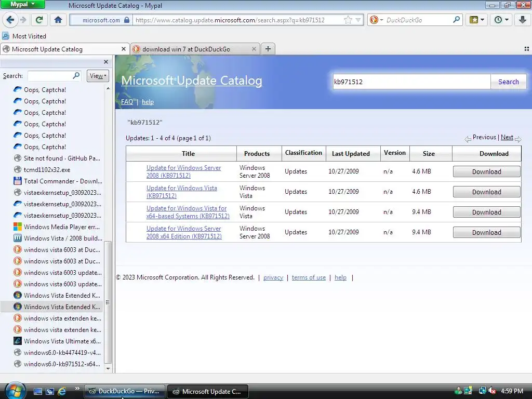The width and height of the screenshot is (532, 399).
Task: Click the sidebar scrollbar up arrow
Action: (108, 88)
